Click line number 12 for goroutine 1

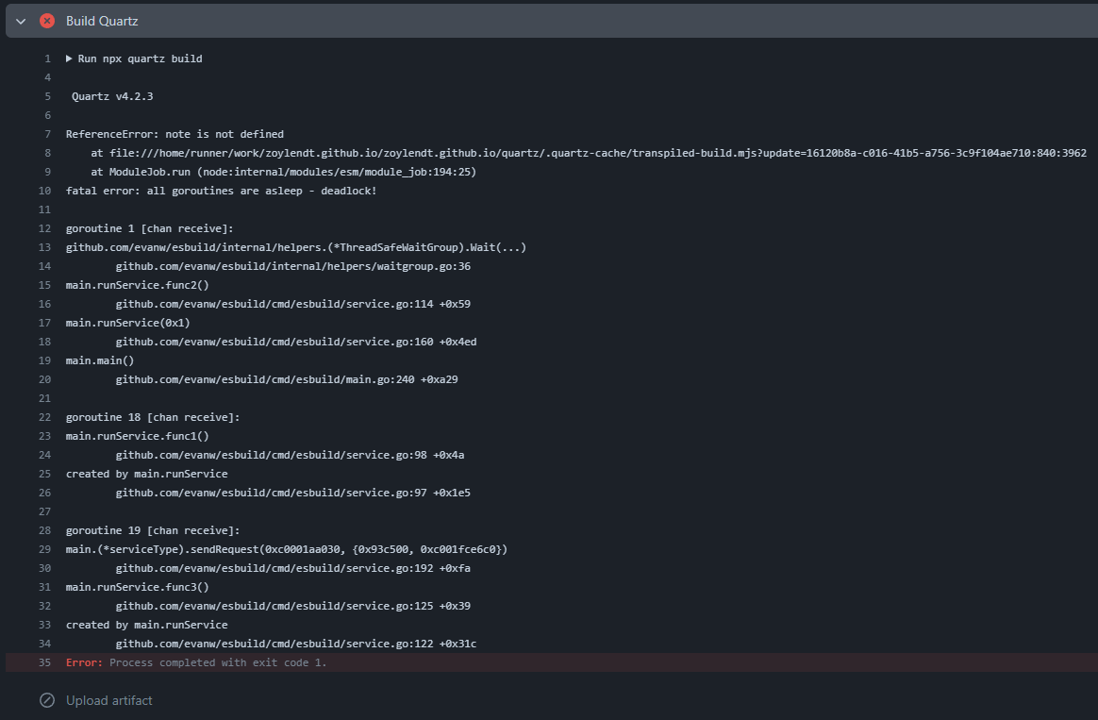[44, 228]
